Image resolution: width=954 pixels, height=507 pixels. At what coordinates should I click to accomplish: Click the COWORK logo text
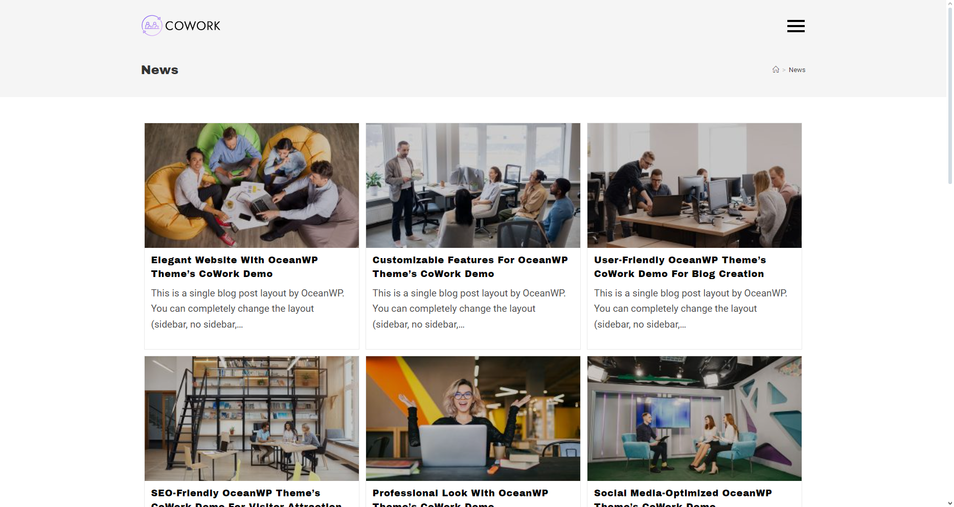[193, 26]
